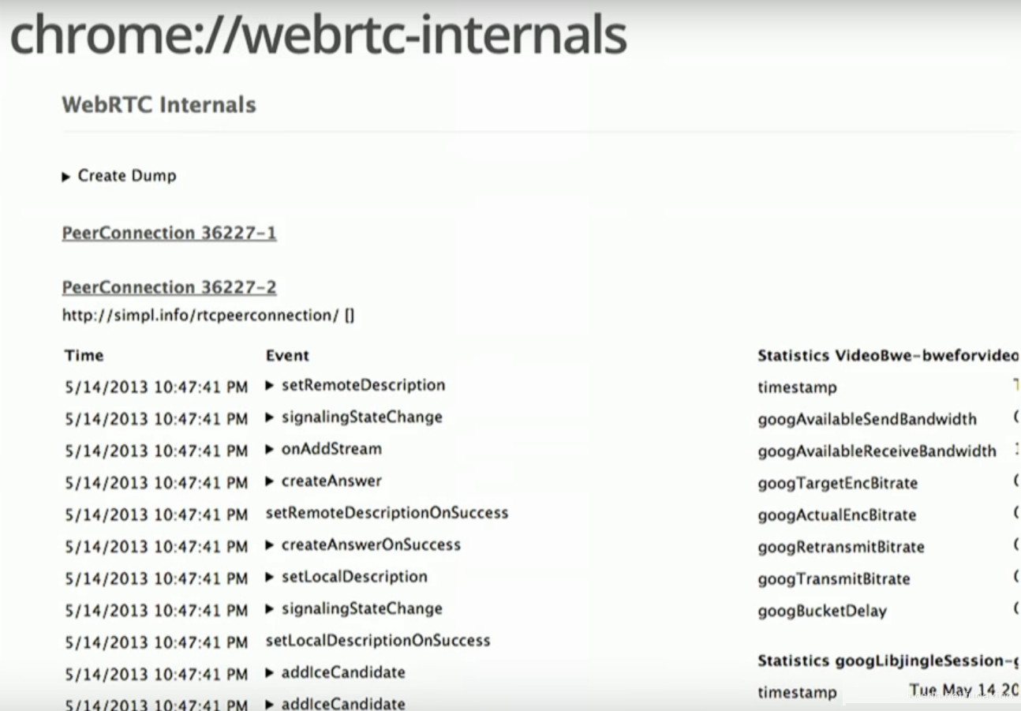Screen dimensions: 1021x711
Task: Expand the onAddStream event details
Action: tap(324, 450)
